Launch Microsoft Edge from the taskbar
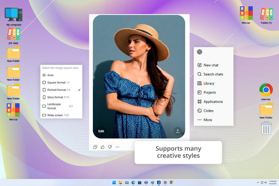Viewport: 279px width, 186px height. coord(133,182)
